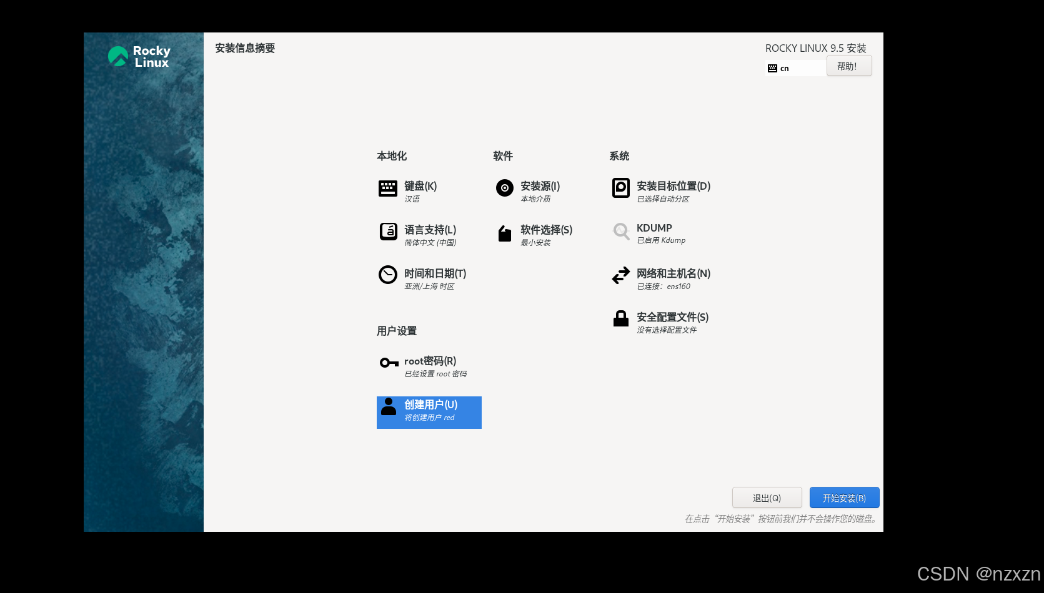Screen dimensions: 1044x593
Task: Open 安装目标位置(D) disk destination
Action: [673, 186]
